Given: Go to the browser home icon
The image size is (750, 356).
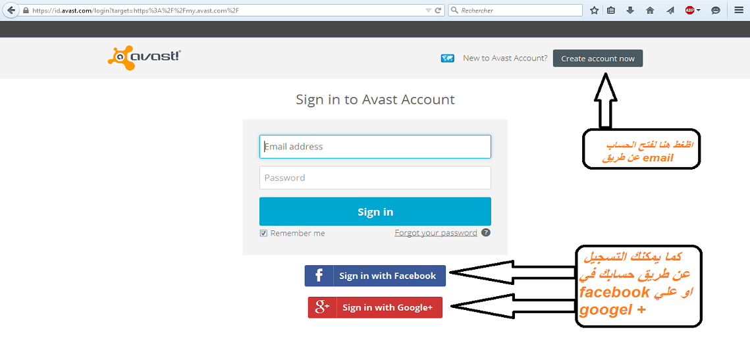Looking at the screenshot, I should point(649,10).
